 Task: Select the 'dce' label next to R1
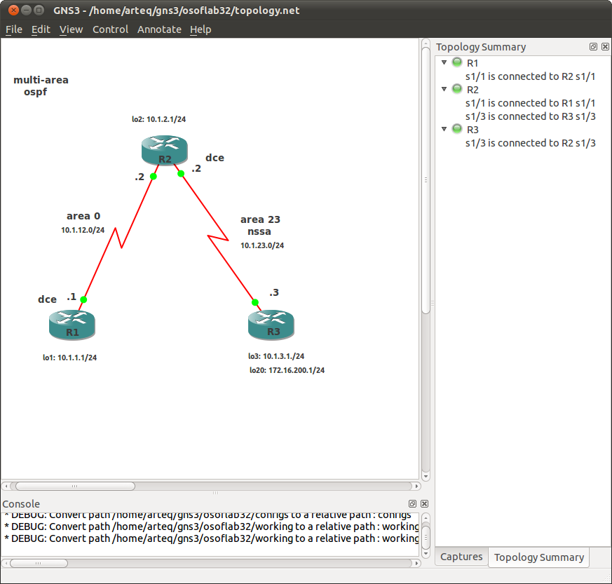(x=47, y=299)
